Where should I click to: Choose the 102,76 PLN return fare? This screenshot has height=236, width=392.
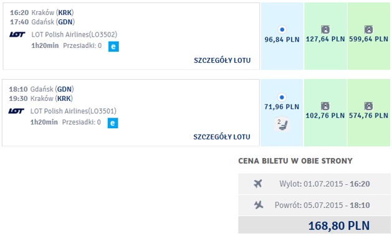pos(325,113)
